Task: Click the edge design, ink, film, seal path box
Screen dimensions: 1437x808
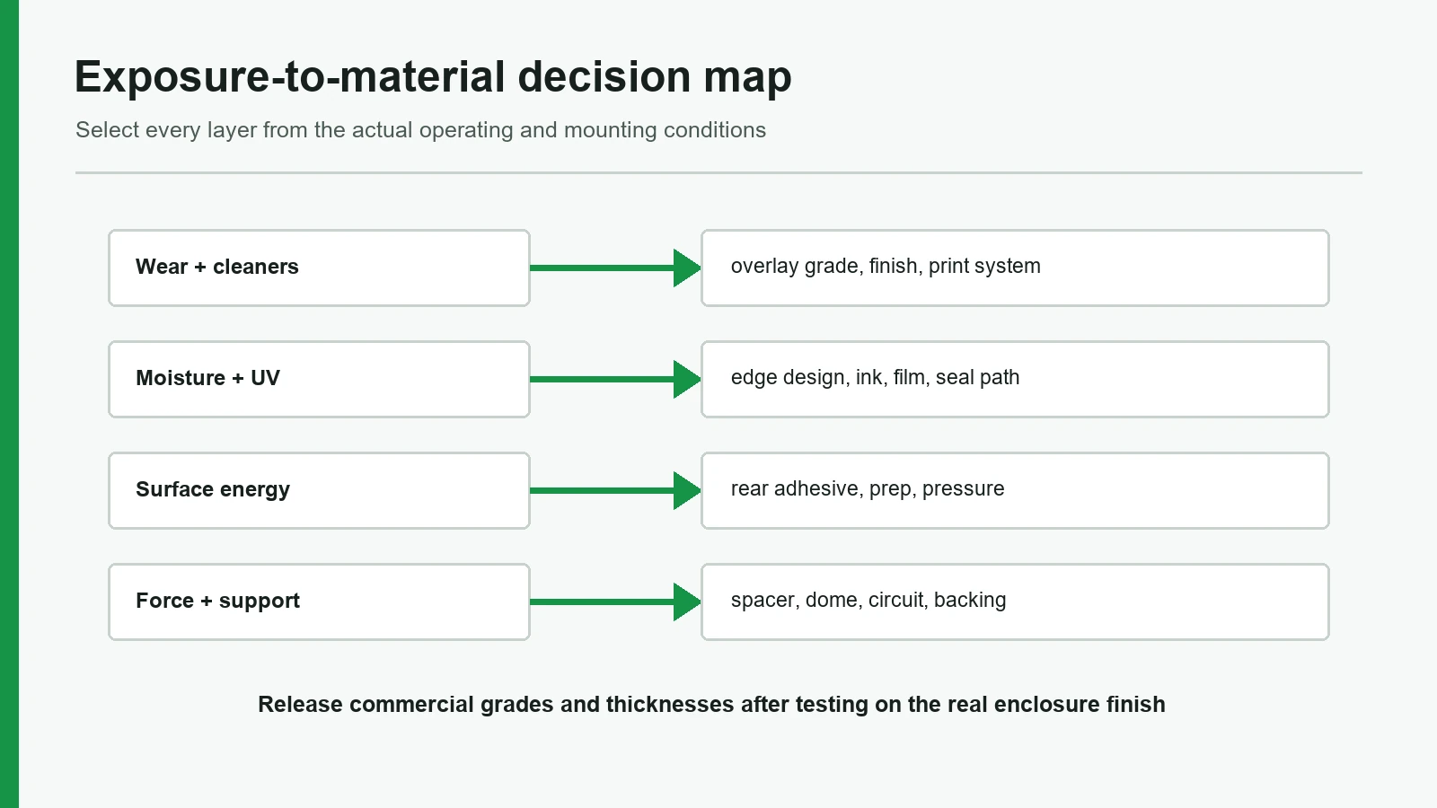Action: pos(1015,379)
